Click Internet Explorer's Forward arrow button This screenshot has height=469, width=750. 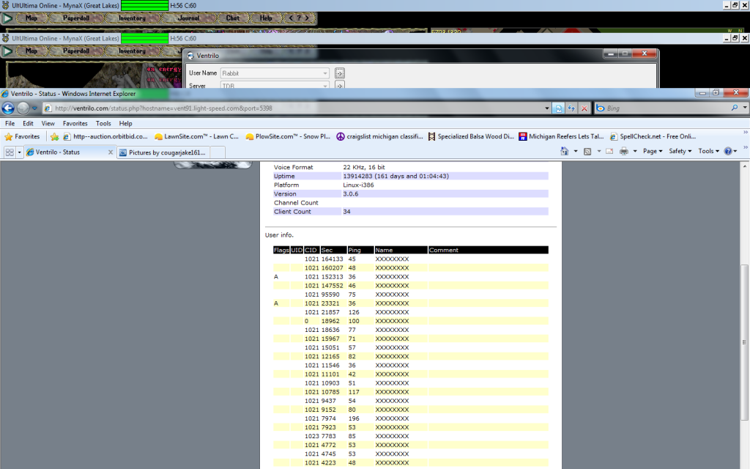[x=23, y=108]
